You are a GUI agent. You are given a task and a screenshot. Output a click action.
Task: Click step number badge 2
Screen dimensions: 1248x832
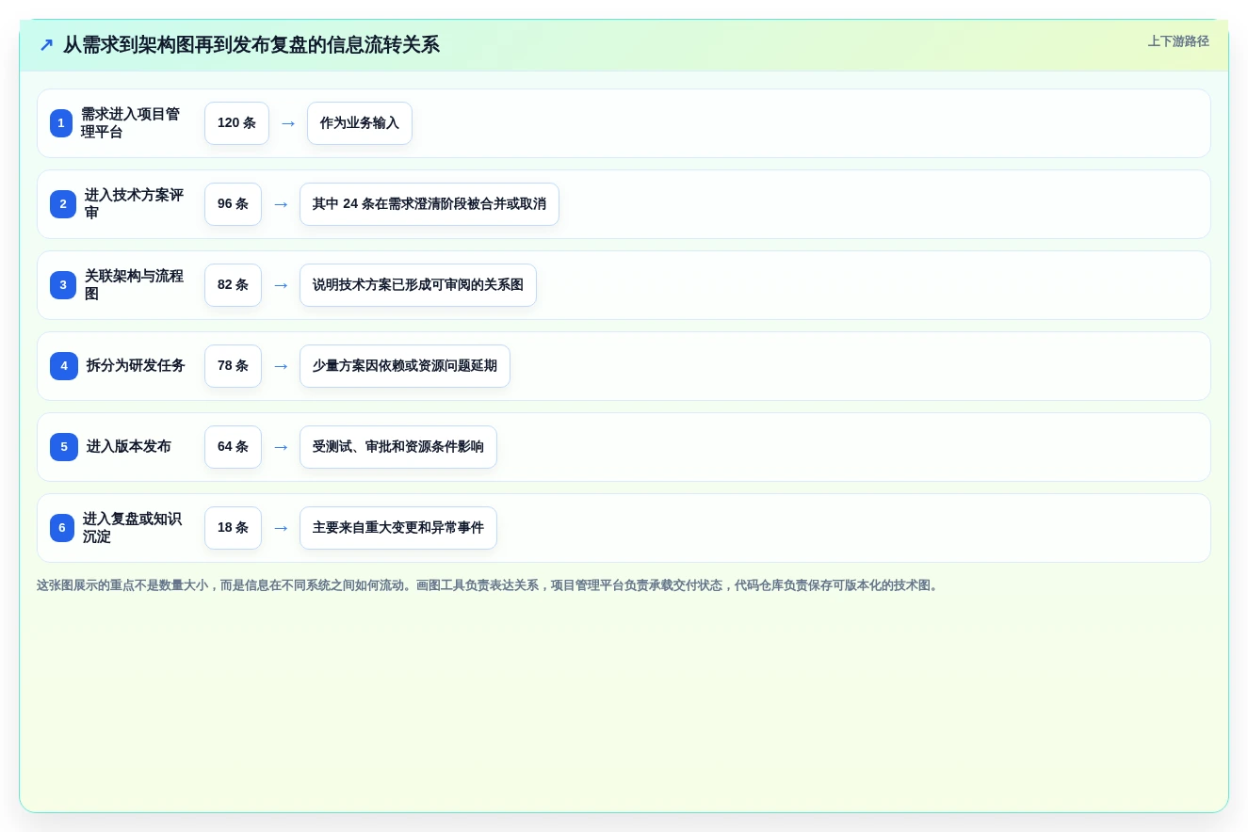click(63, 204)
